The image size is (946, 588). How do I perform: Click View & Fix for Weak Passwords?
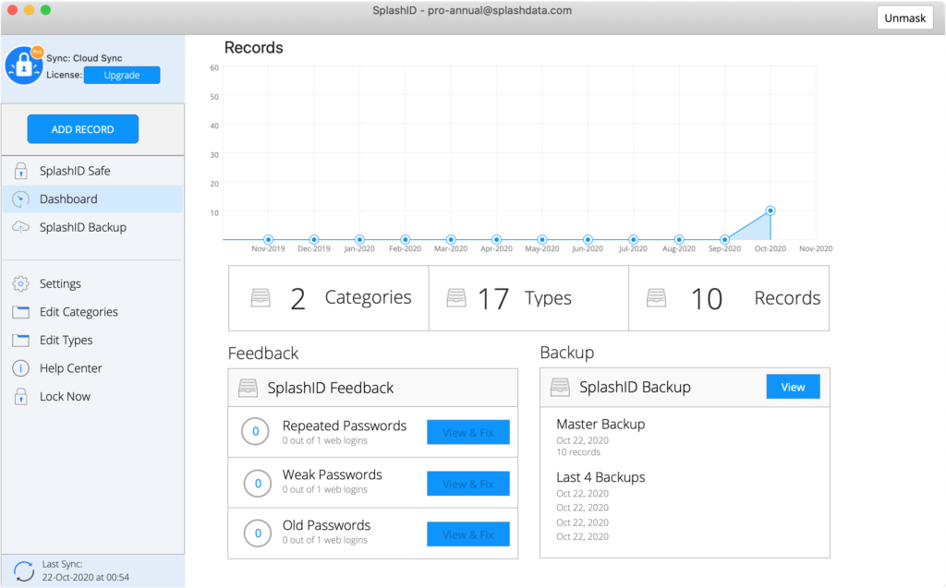click(467, 484)
